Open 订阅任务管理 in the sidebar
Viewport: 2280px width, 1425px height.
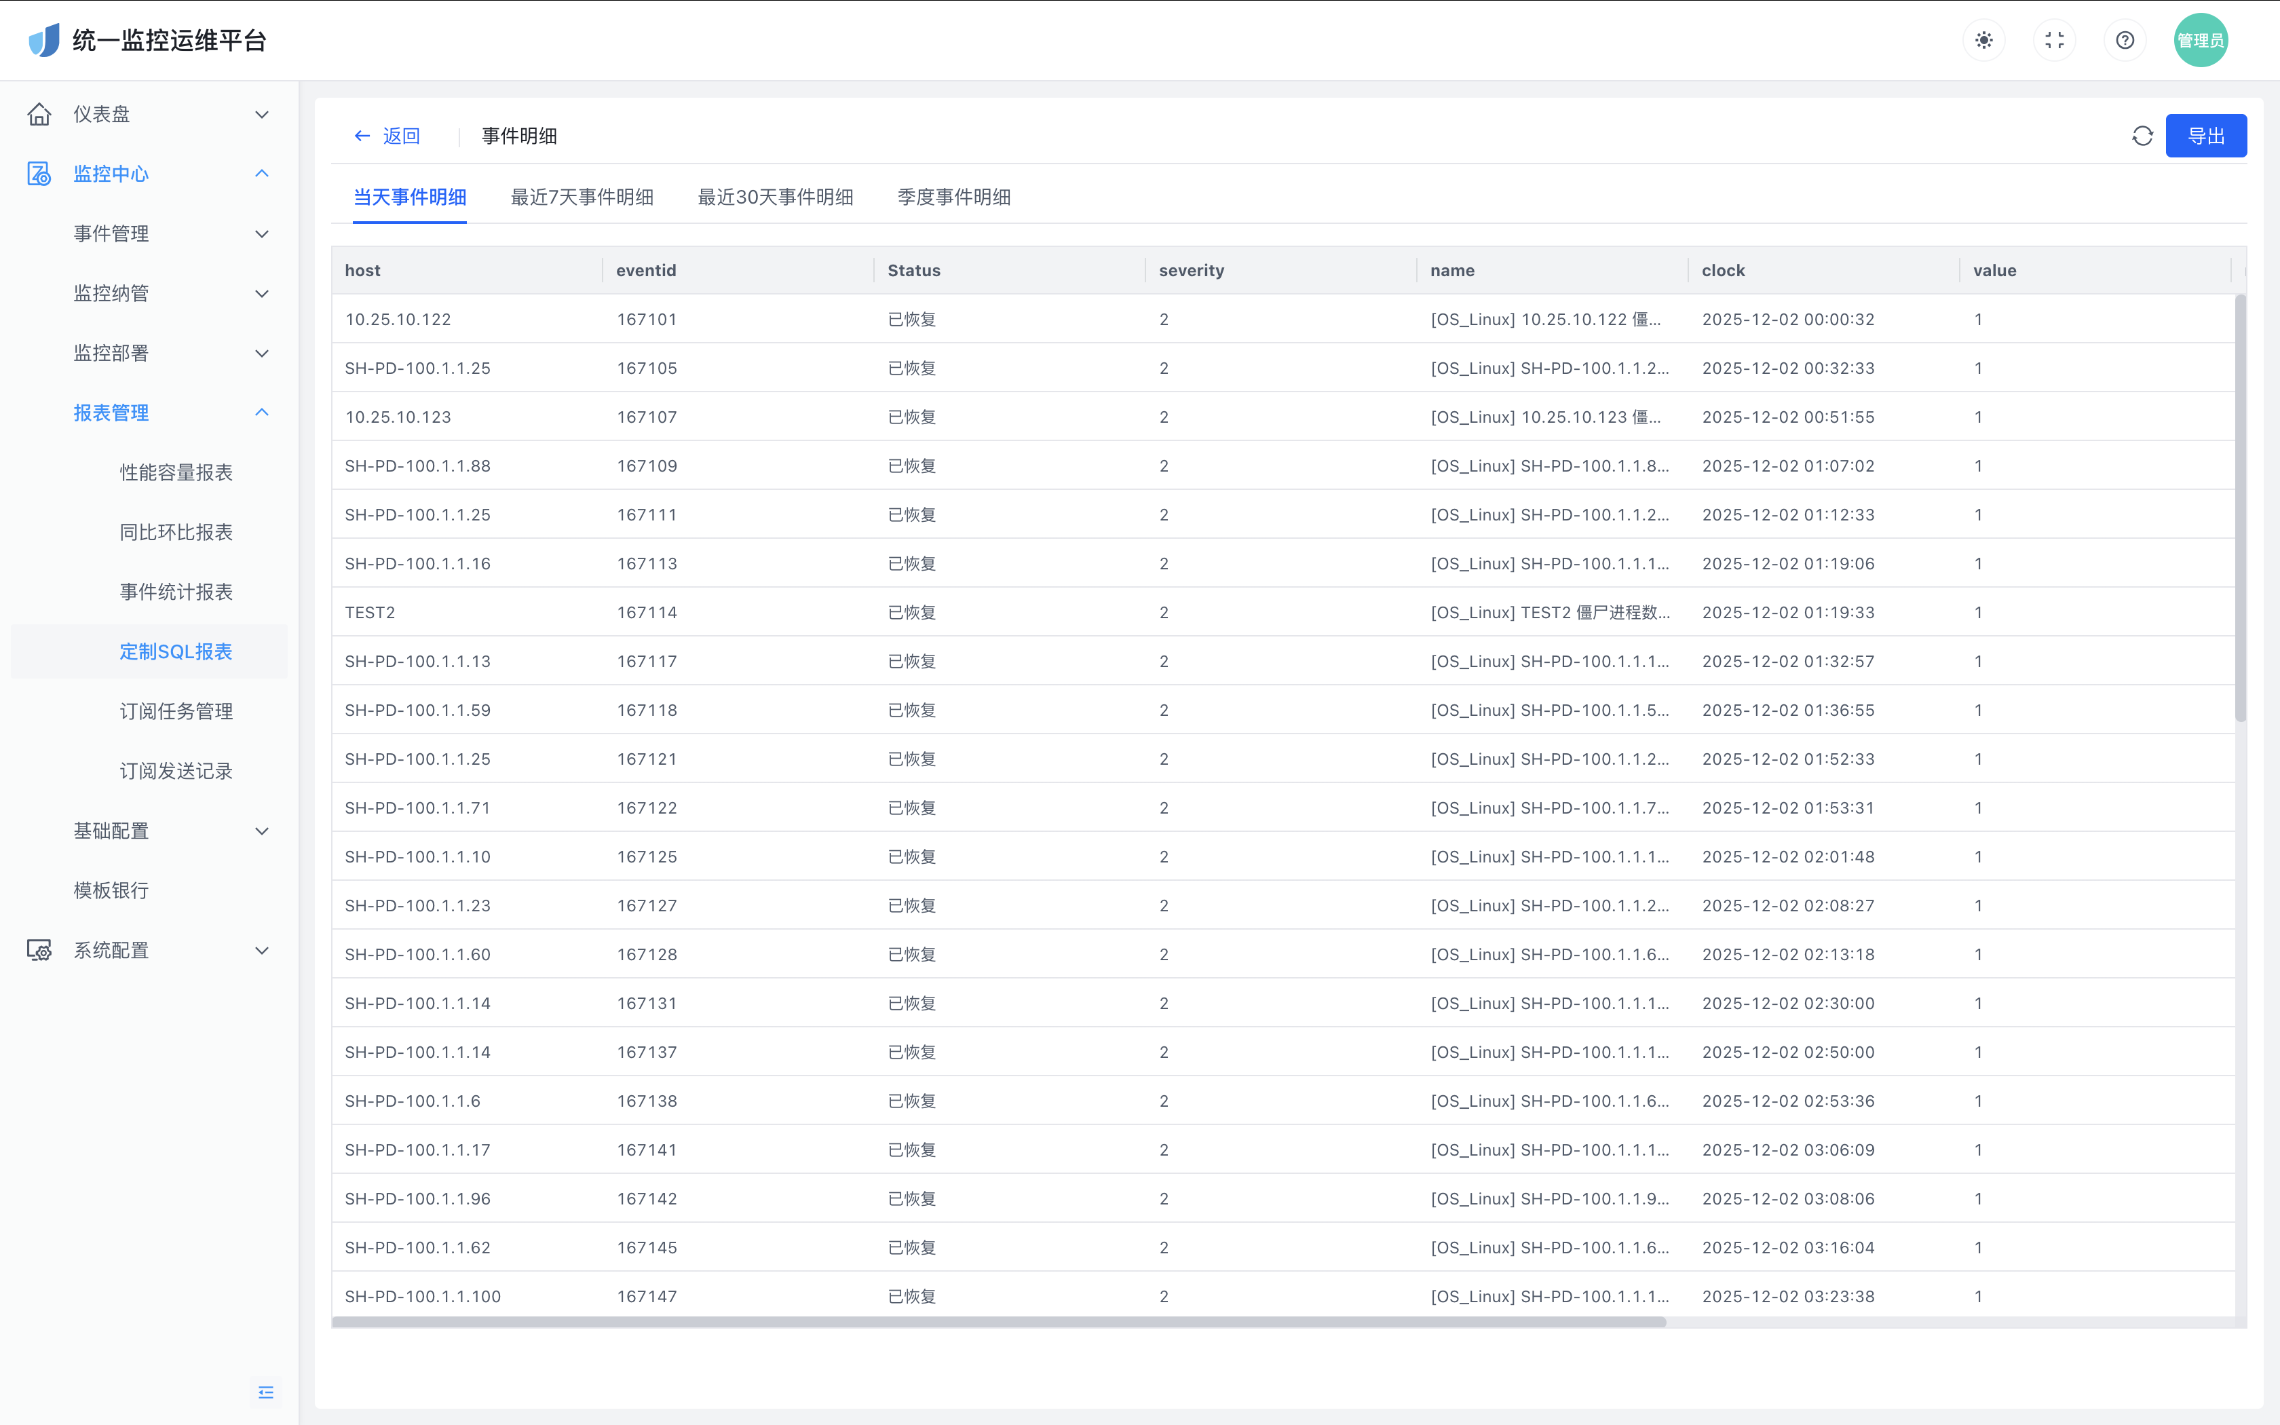pyautogui.click(x=175, y=712)
